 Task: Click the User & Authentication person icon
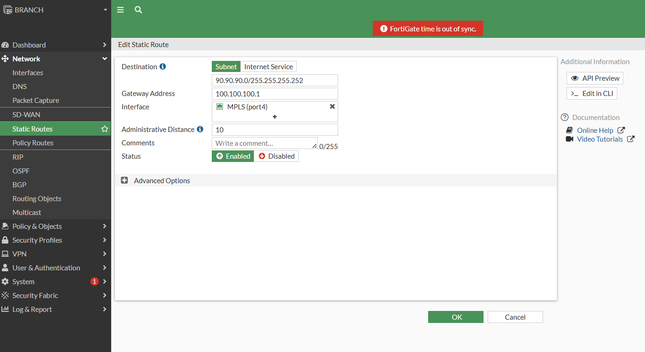pyautogui.click(x=6, y=268)
